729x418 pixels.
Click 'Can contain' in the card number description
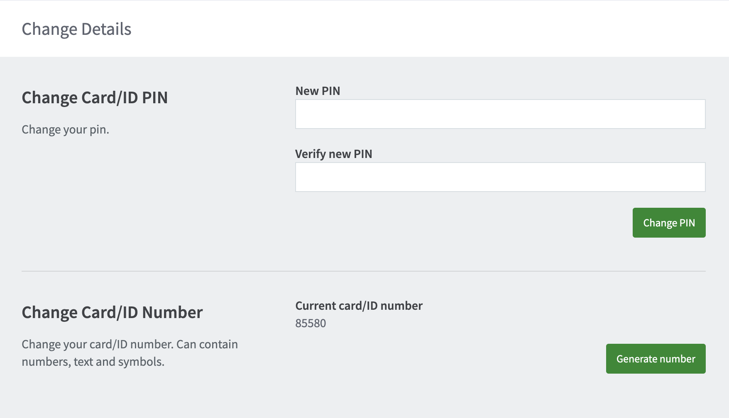click(207, 344)
